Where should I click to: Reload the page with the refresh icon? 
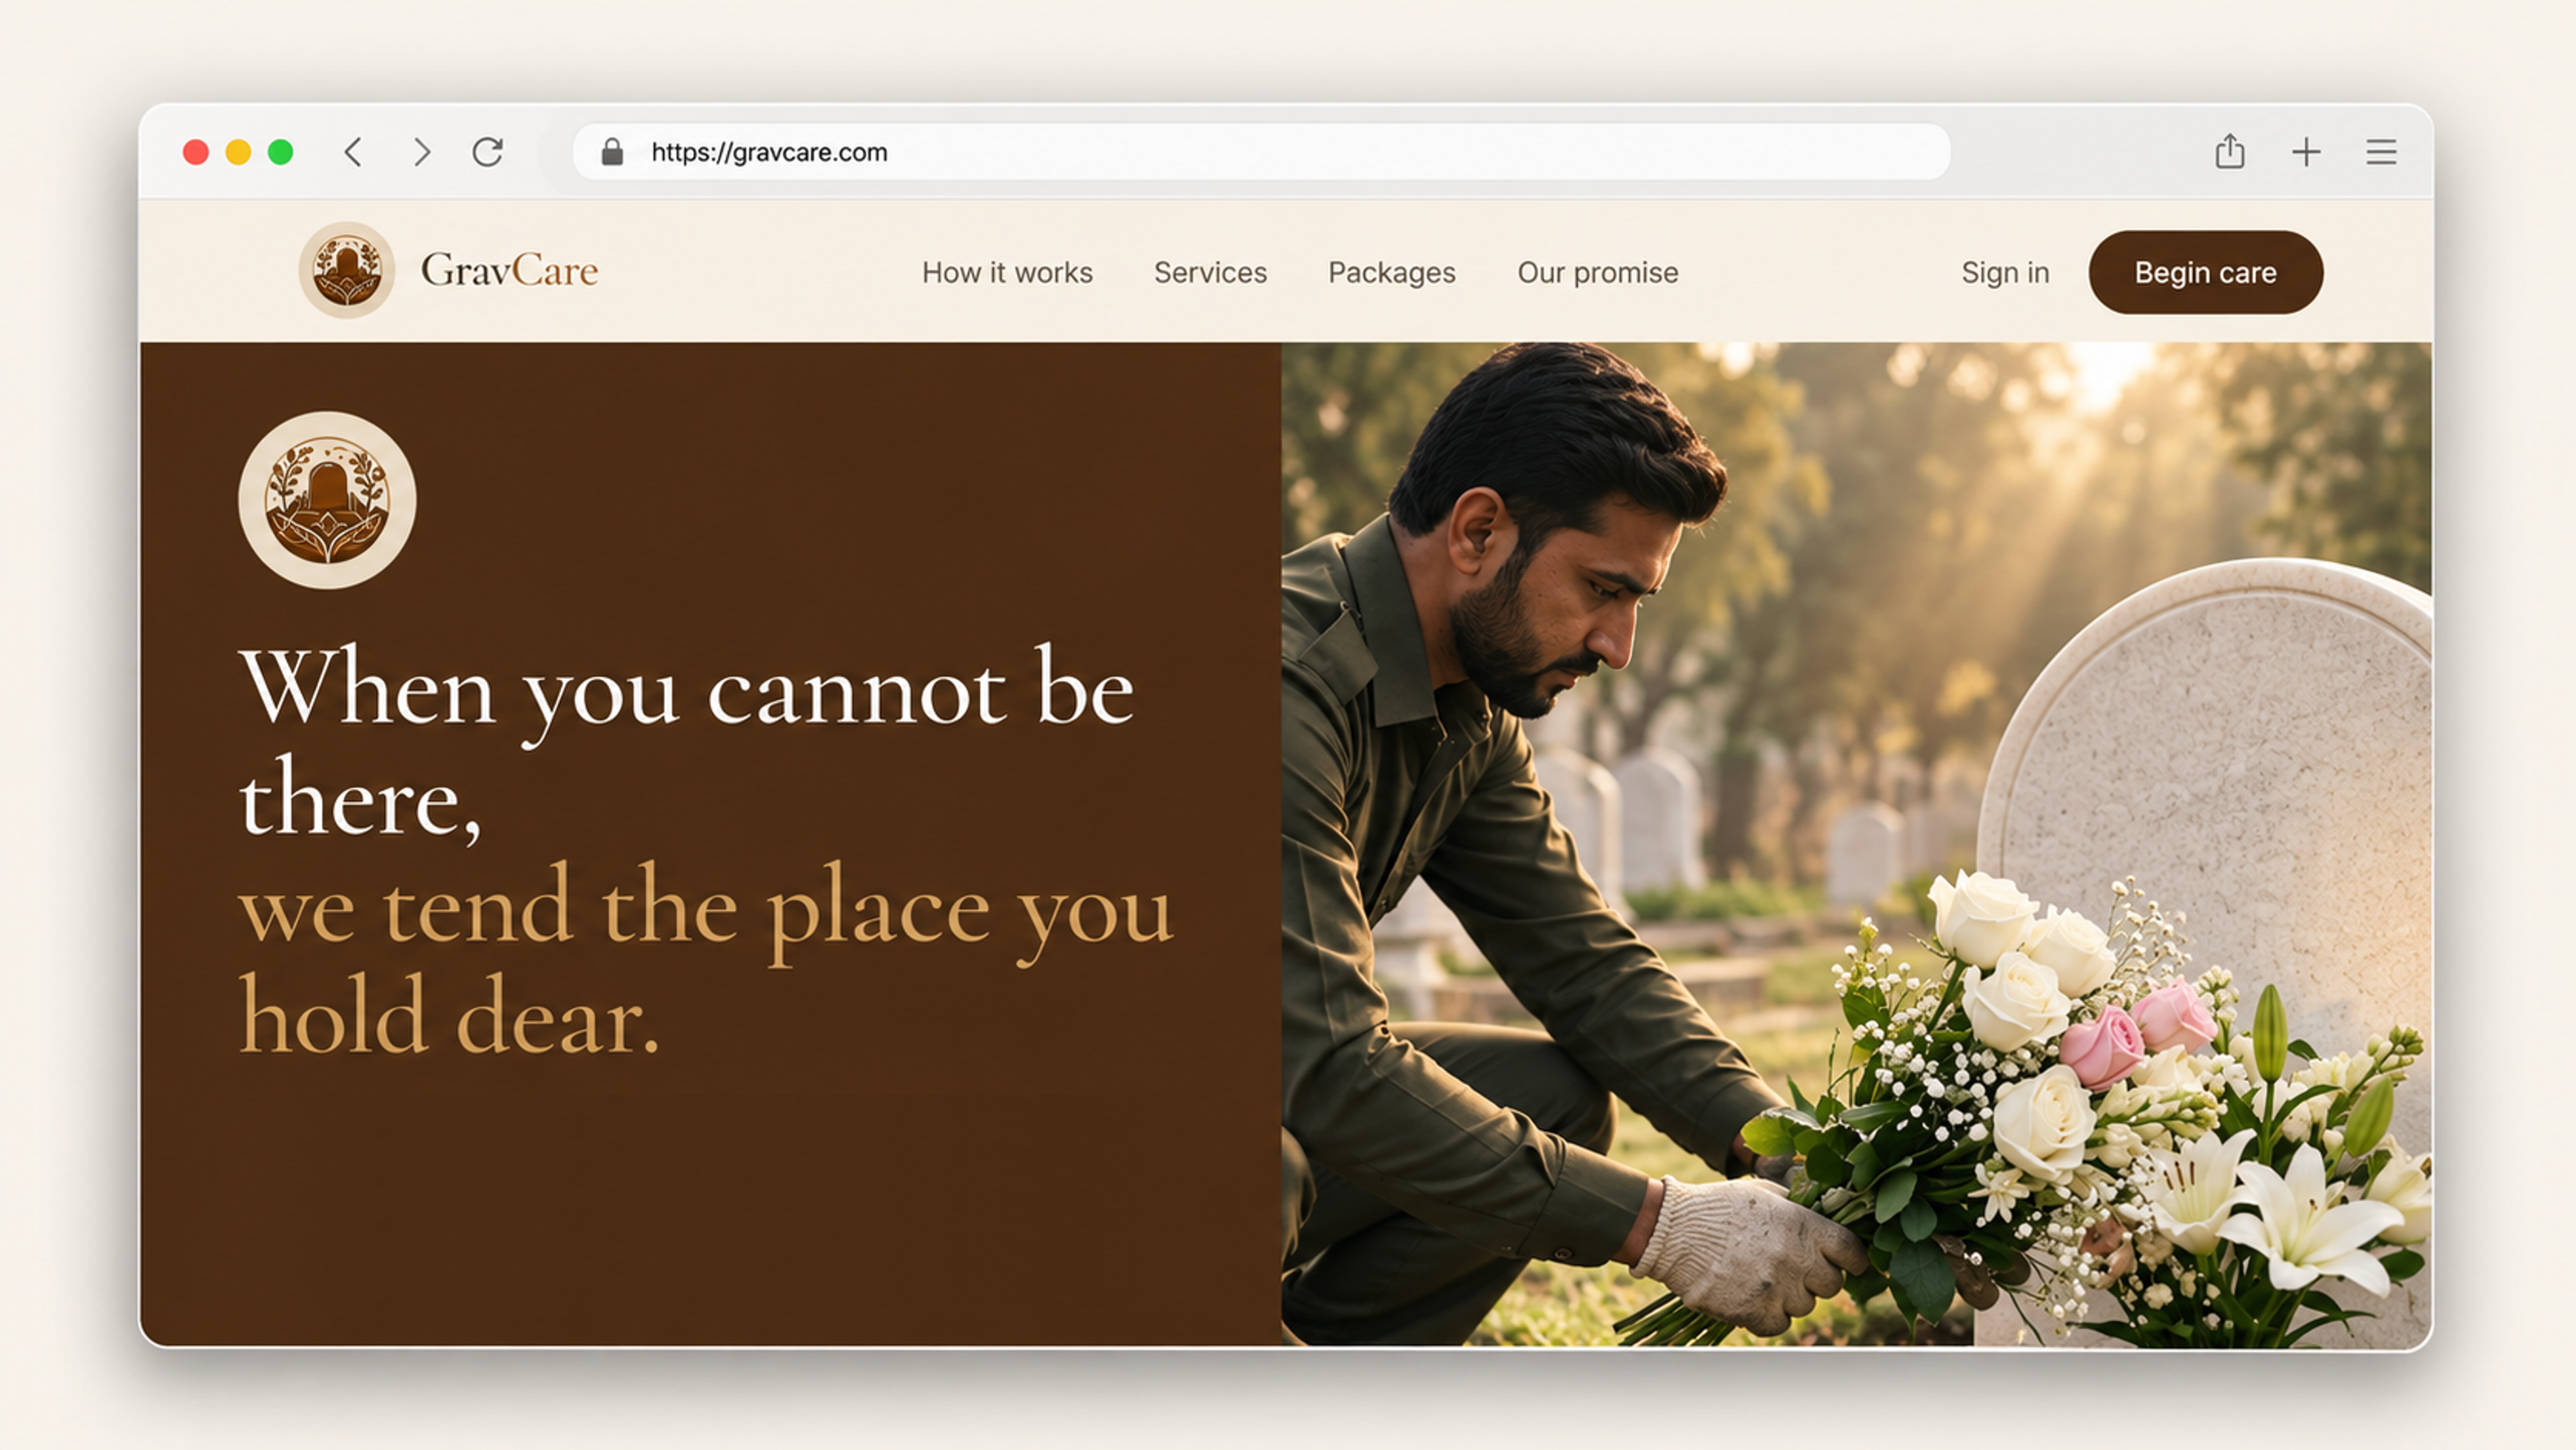(488, 152)
